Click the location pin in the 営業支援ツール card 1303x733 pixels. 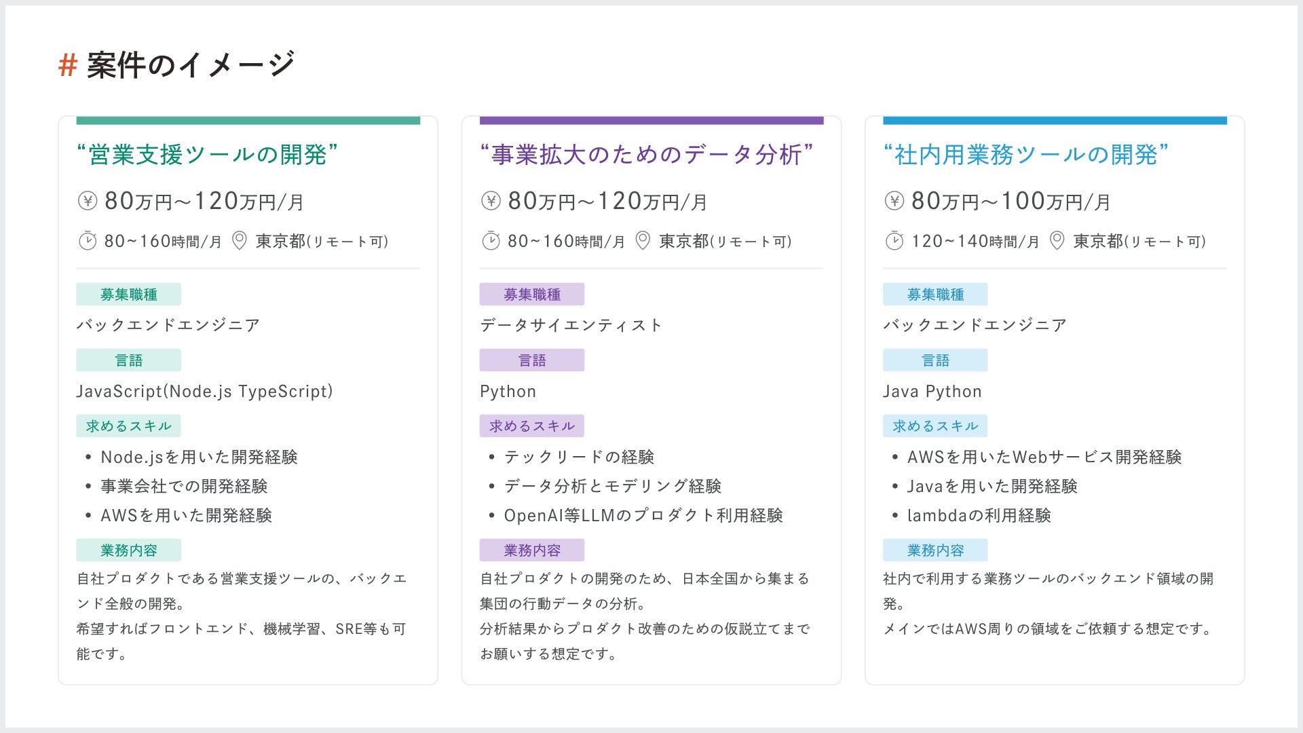point(240,241)
